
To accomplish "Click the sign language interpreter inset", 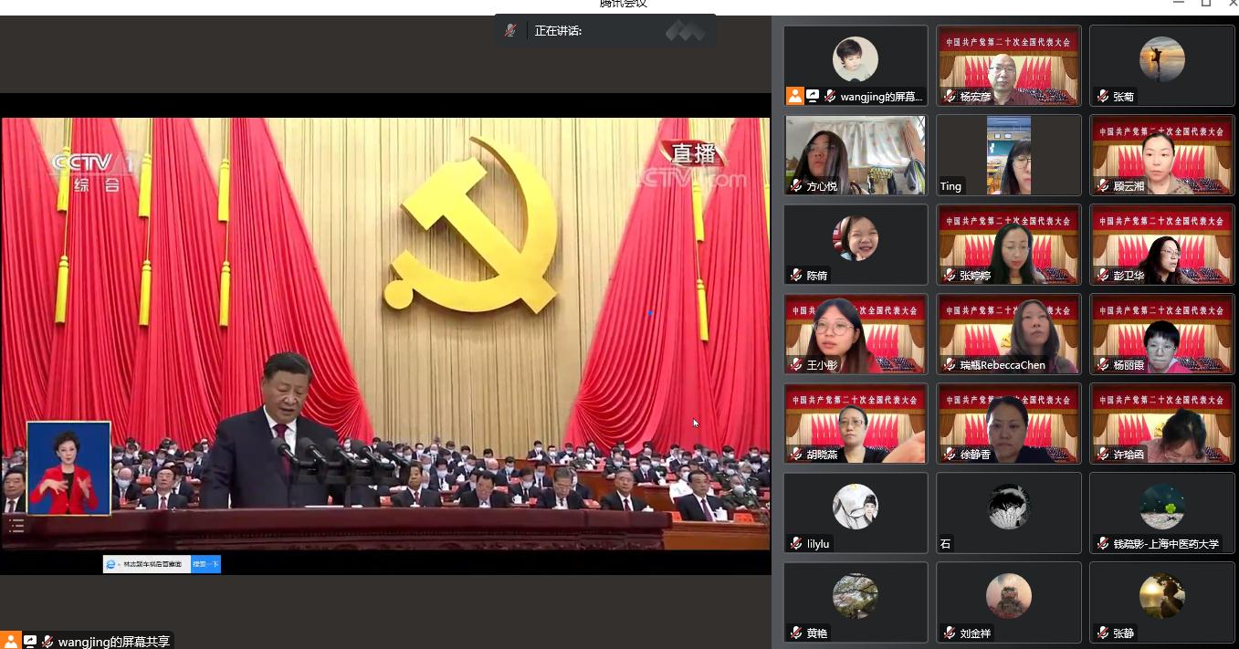I will pyautogui.click(x=68, y=468).
